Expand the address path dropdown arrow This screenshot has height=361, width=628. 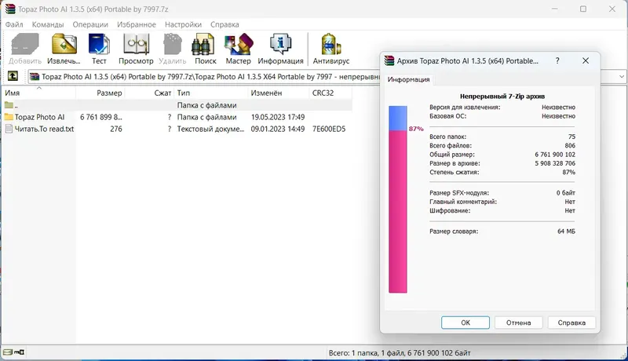click(622, 76)
